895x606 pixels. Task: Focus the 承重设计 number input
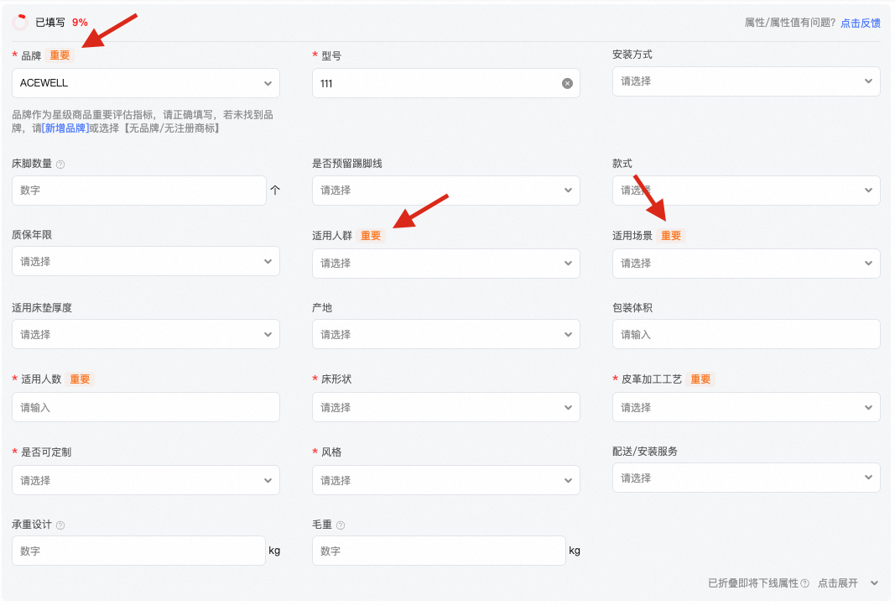138,551
